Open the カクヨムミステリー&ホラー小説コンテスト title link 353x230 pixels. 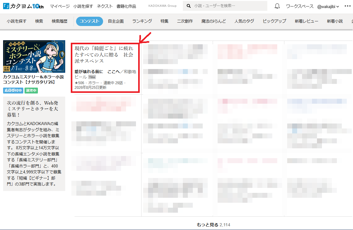(x=33, y=80)
